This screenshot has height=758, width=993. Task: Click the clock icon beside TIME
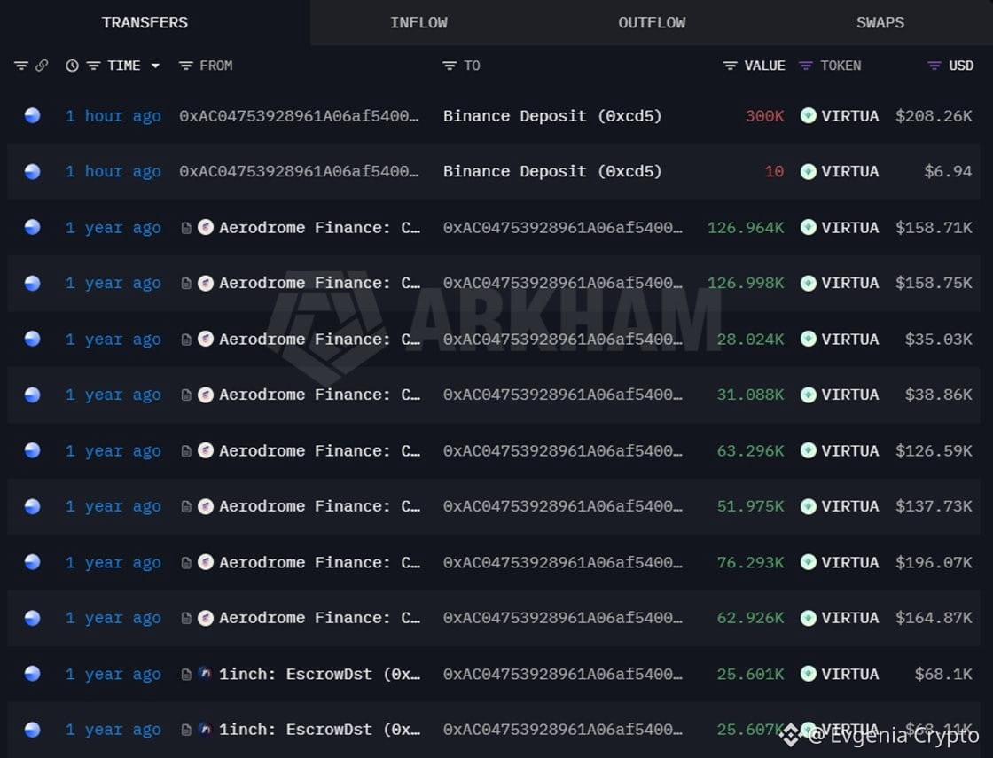tap(72, 66)
